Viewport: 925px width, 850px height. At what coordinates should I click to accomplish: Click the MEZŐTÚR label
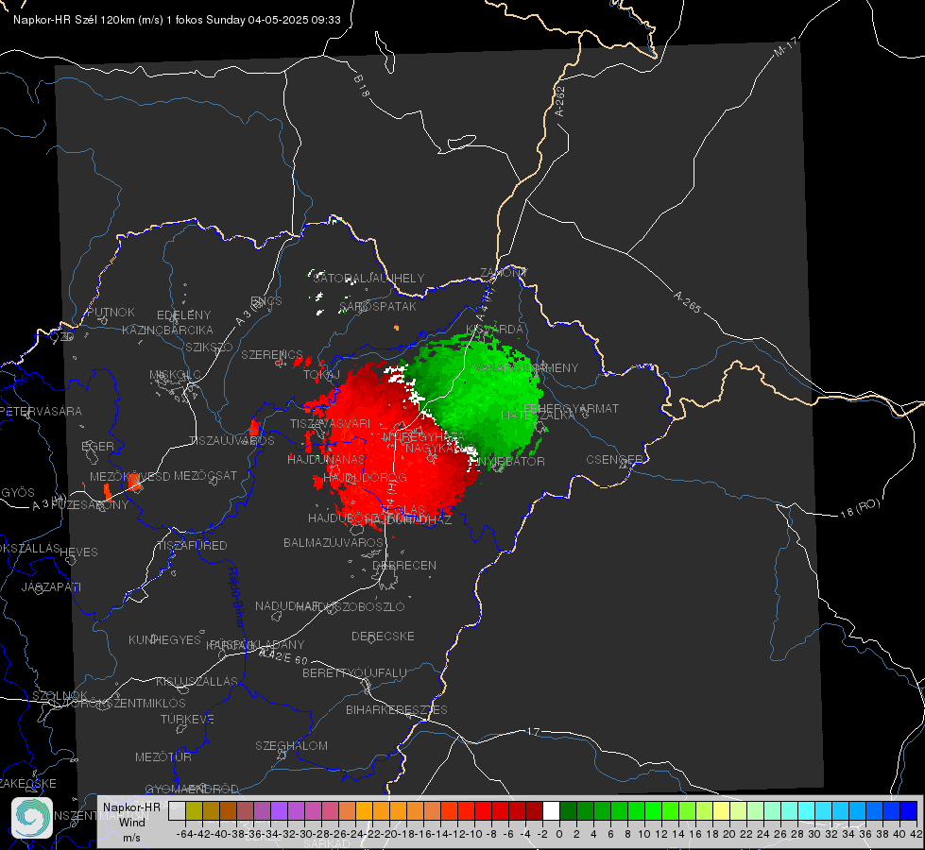click(163, 756)
